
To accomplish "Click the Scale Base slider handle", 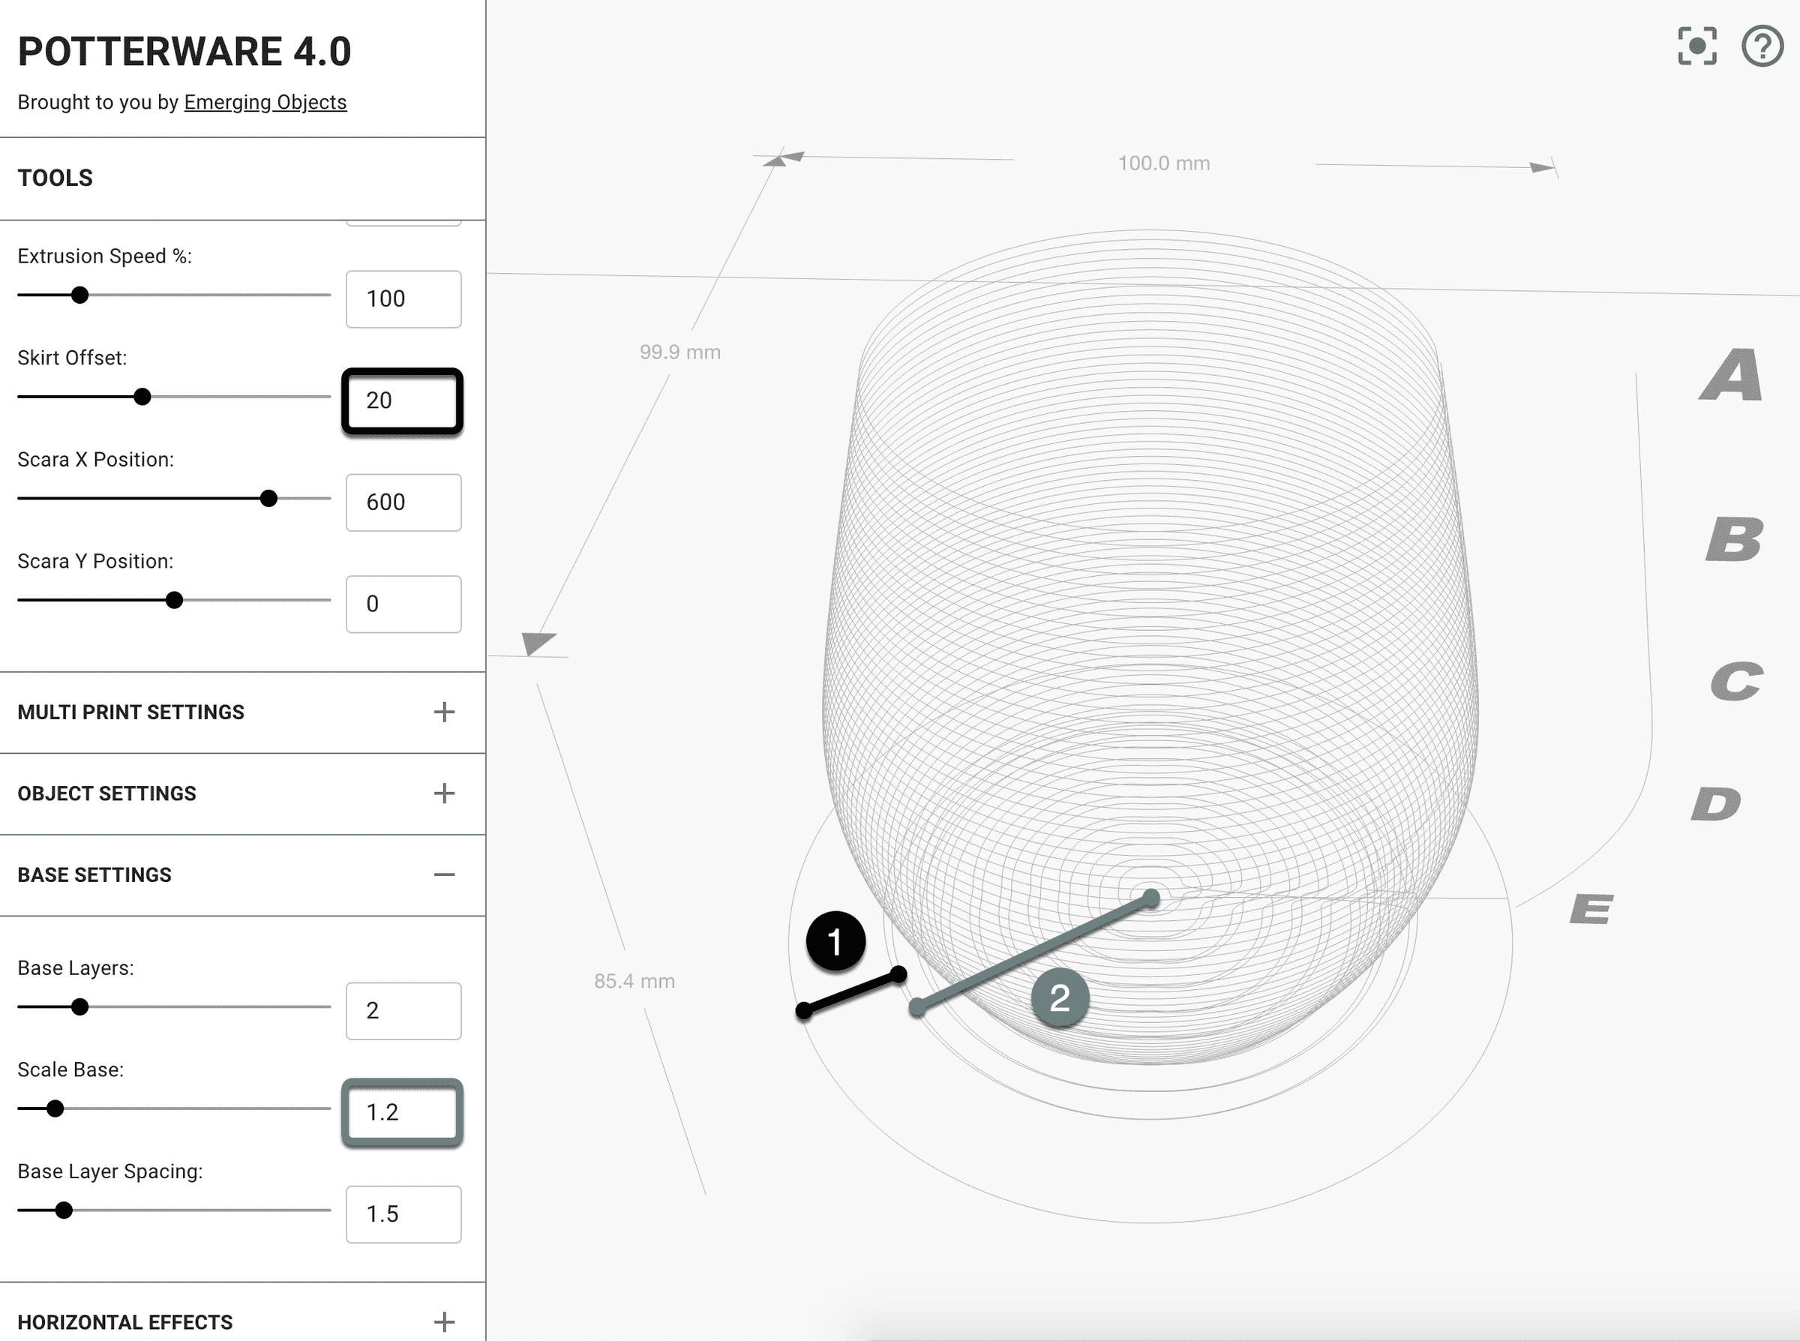I will (54, 1108).
